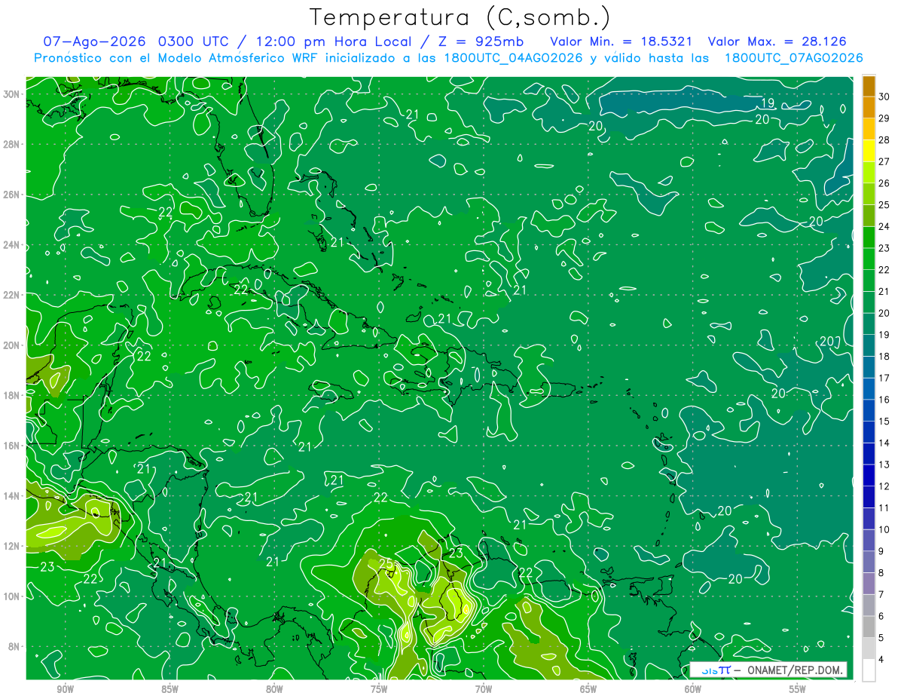The height and width of the screenshot is (699, 904).
Task: Click the '12N' latitude axis label
Action: [x=11, y=546]
